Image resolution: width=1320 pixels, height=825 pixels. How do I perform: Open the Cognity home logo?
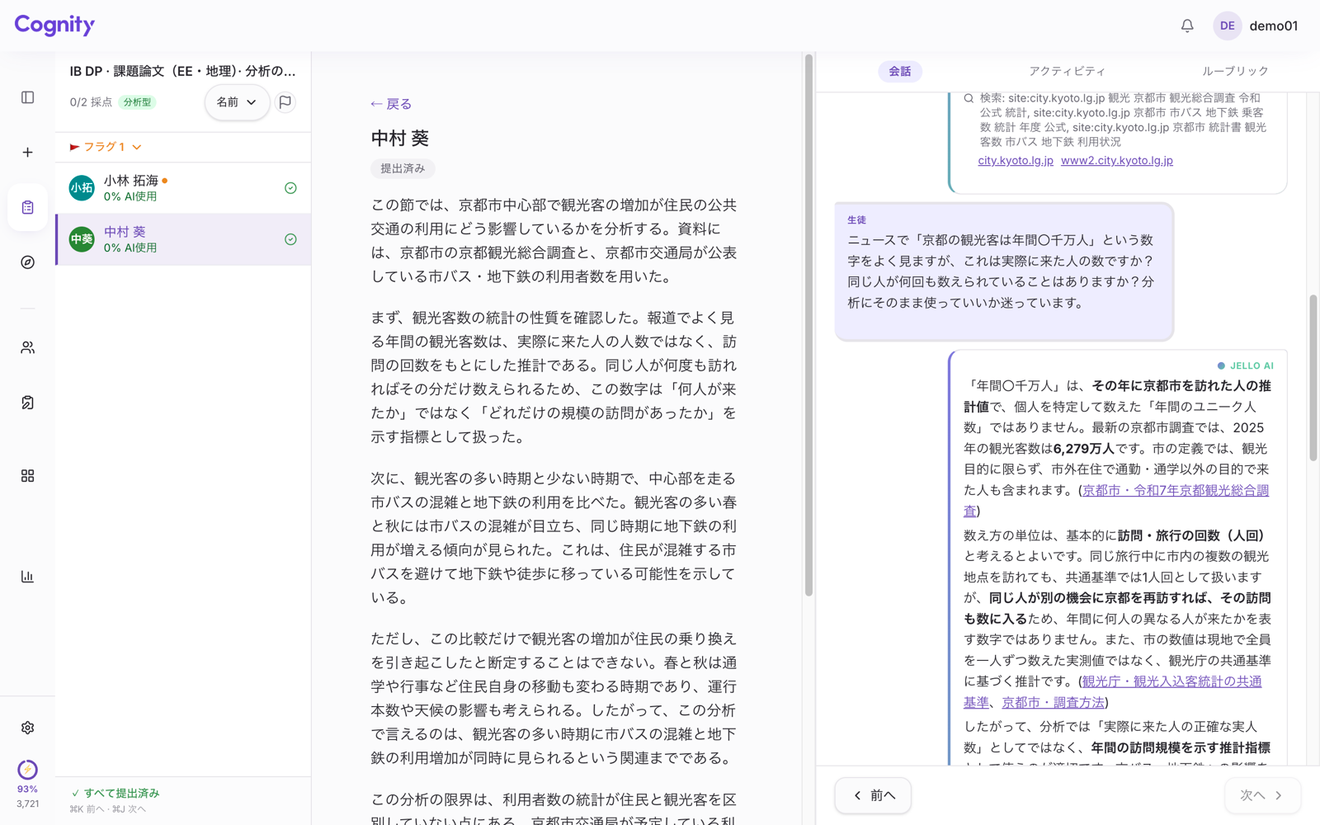(54, 25)
